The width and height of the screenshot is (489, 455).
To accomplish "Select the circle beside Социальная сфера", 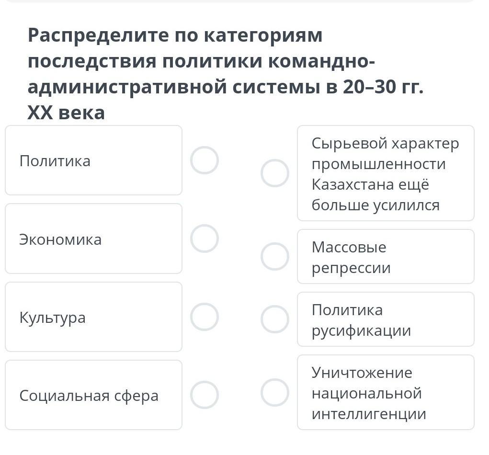I will pos(205,395).
